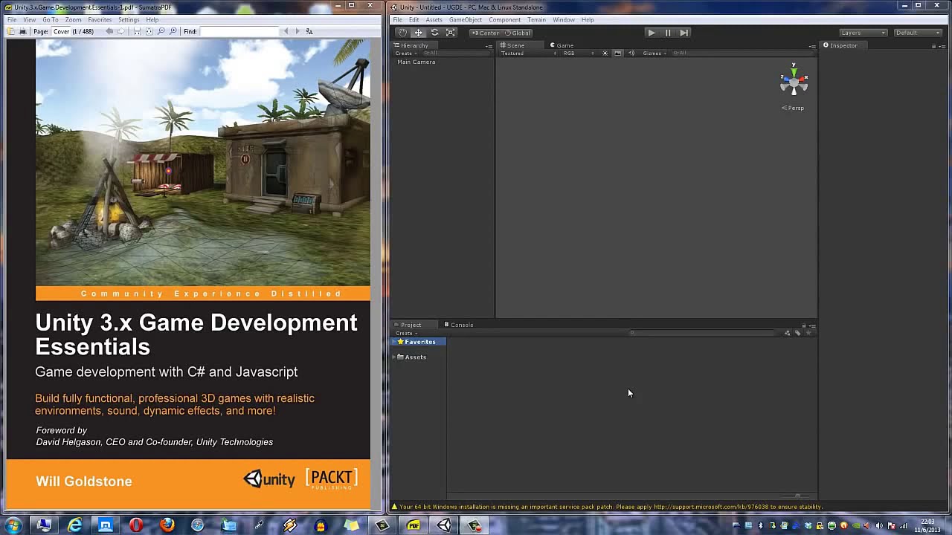952x535 pixels.
Task: Click the page number field in SumatraPDF
Action: coord(61,31)
